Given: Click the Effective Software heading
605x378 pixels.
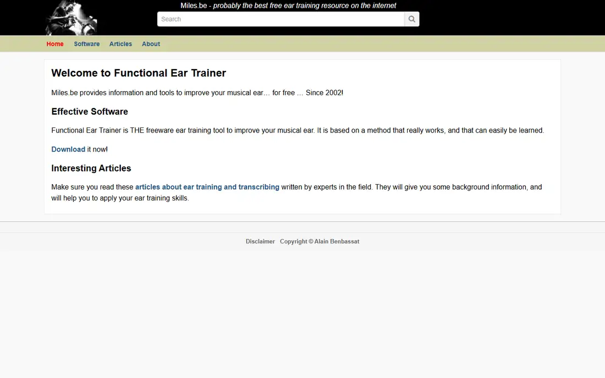Looking at the screenshot, I should (x=90, y=112).
